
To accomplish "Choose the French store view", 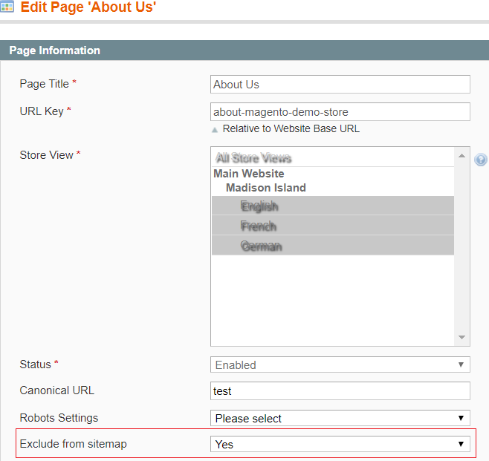I will 259,226.
